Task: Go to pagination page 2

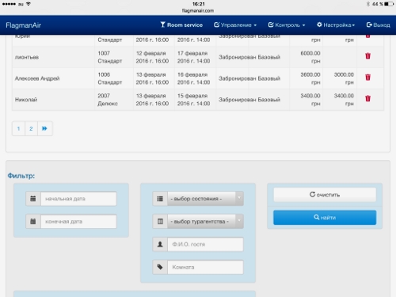Action: [31, 128]
